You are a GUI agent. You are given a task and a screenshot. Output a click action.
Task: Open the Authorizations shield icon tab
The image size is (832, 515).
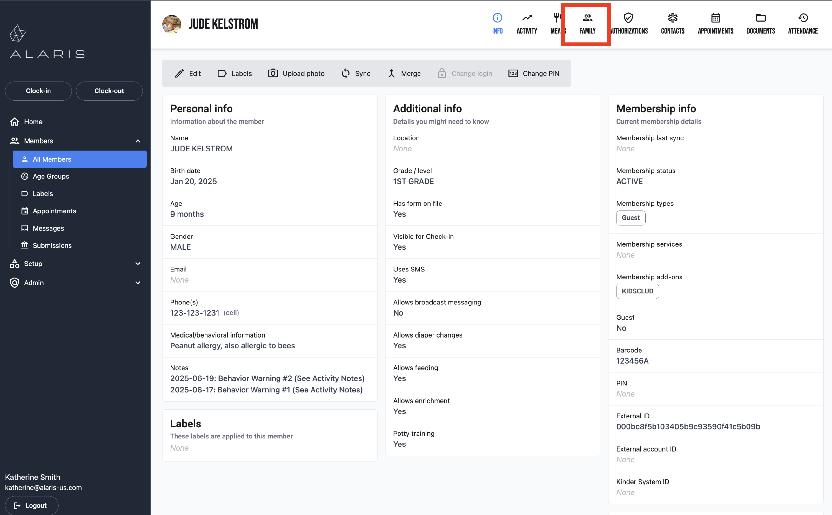tap(628, 18)
